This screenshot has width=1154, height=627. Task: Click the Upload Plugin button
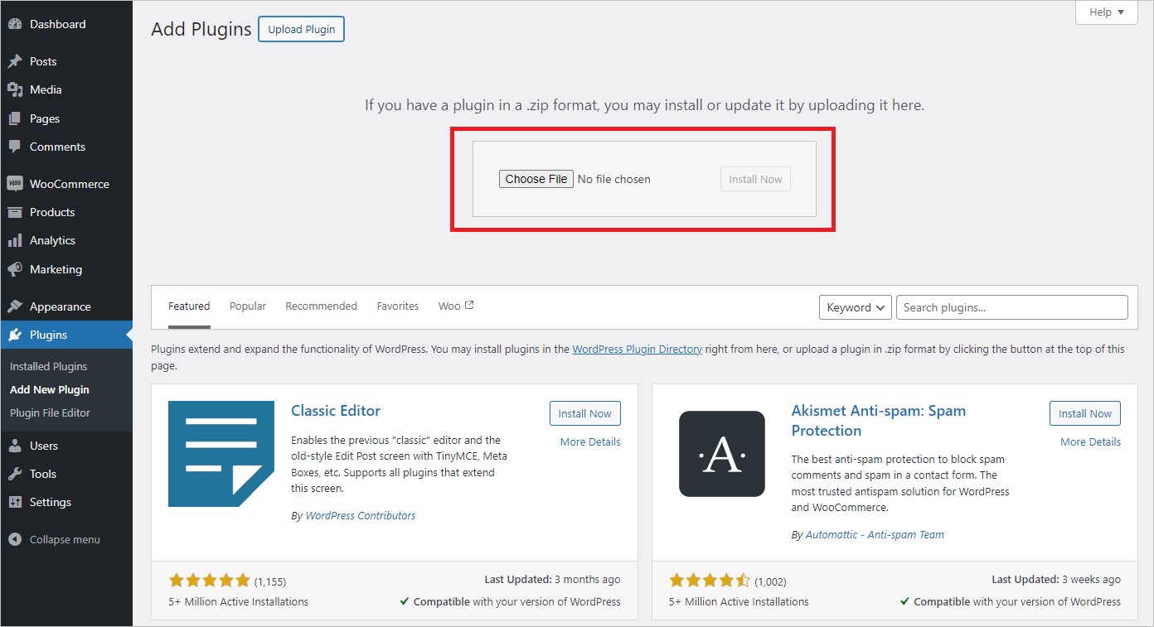coord(301,29)
